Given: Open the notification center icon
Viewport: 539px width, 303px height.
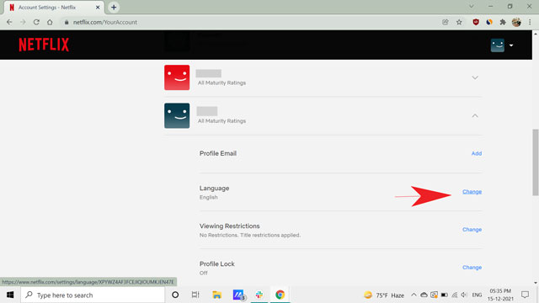Looking at the screenshot, I should click(525, 295).
